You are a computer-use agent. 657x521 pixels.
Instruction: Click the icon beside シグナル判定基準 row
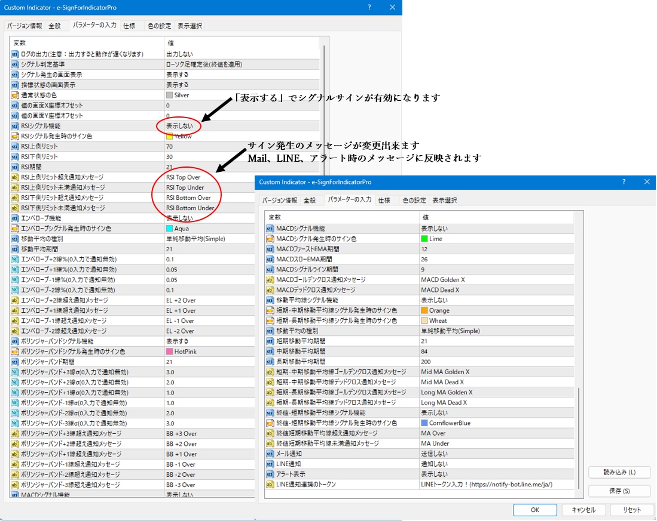pyautogui.click(x=15, y=64)
